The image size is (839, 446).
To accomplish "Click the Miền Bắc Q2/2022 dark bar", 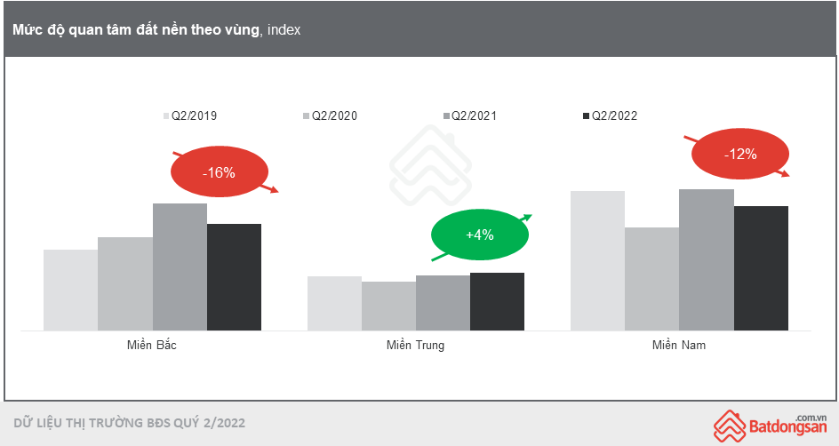I will tap(234, 276).
